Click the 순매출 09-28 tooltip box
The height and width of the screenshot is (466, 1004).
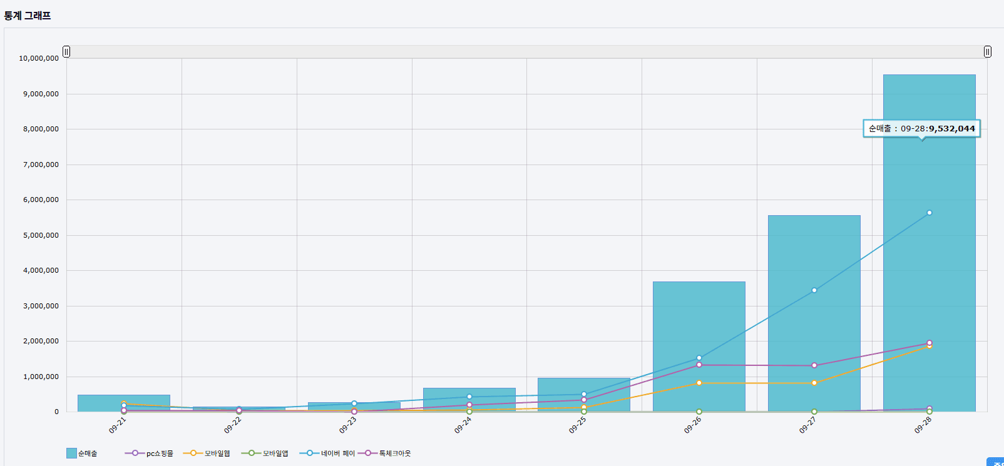click(x=921, y=128)
